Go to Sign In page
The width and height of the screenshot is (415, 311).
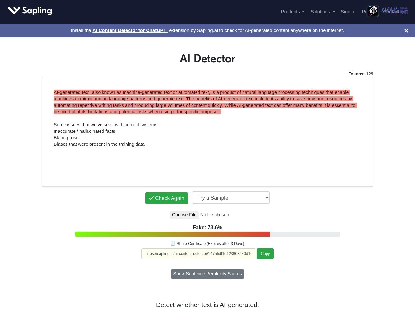[x=348, y=12]
